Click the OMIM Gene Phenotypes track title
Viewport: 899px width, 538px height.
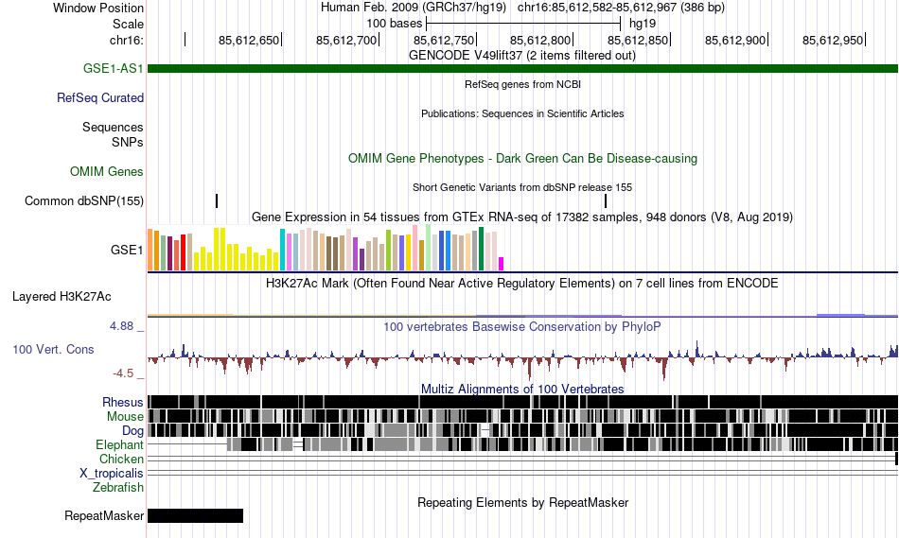[523, 158]
